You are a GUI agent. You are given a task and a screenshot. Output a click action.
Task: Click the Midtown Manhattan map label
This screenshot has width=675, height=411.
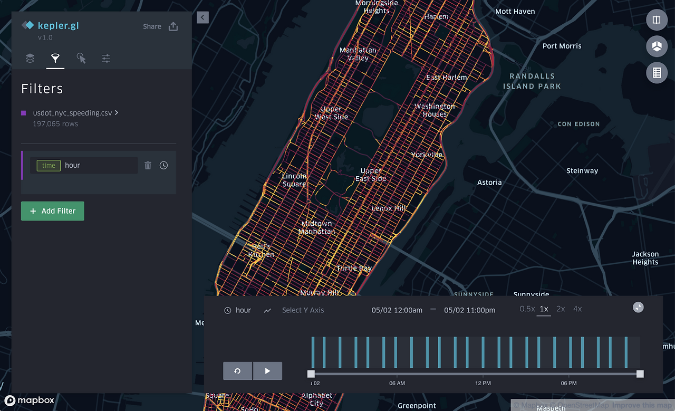pos(317,227)
